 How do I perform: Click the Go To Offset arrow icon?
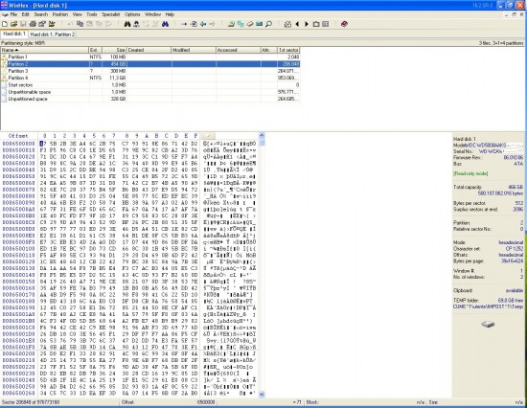pyautogui.click(x=184, y=24)
